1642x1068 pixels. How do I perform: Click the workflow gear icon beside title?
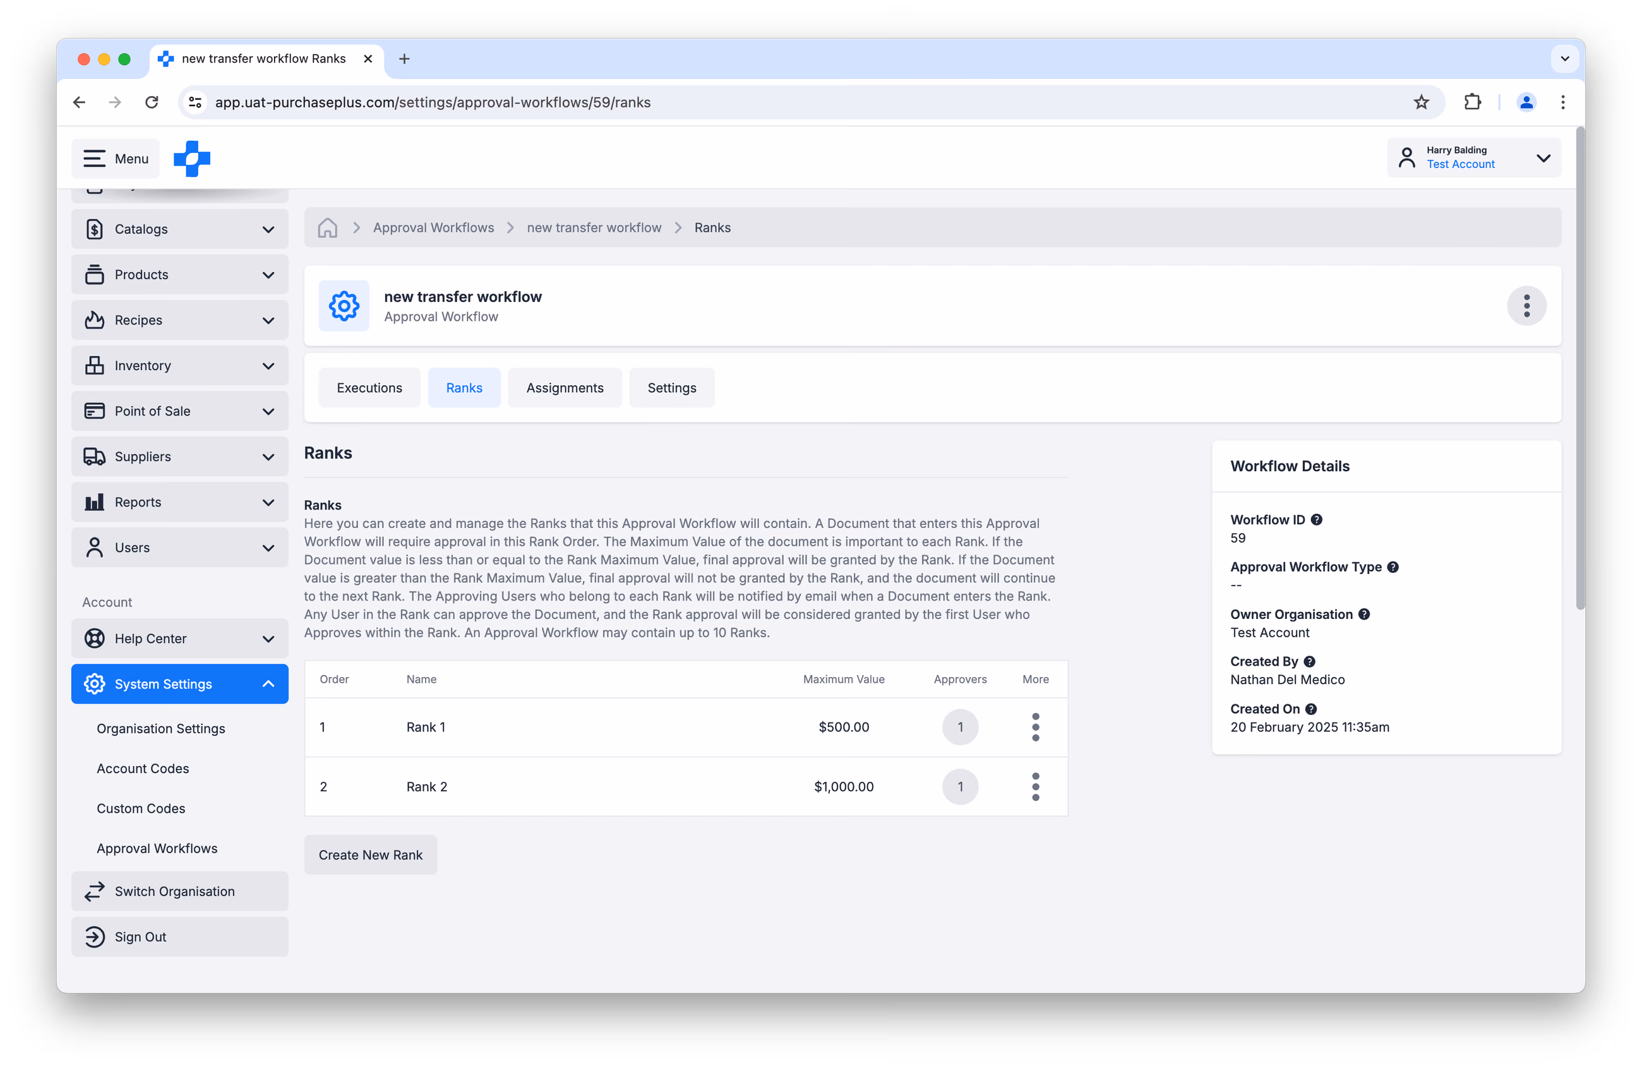344,306
